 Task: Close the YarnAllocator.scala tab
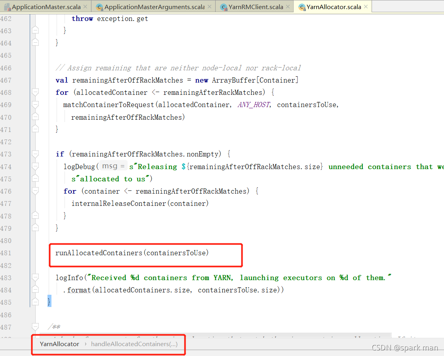coord(366,6)
